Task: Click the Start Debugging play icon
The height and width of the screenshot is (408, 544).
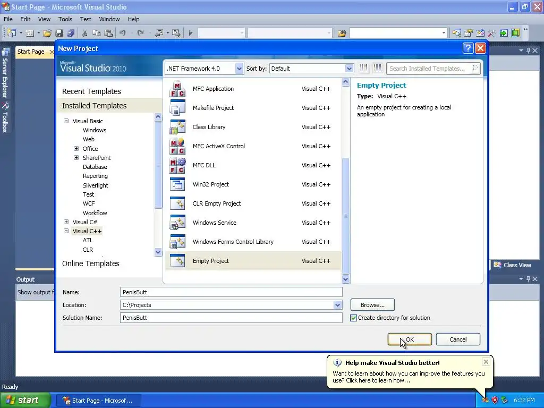Action: (191, 33)
